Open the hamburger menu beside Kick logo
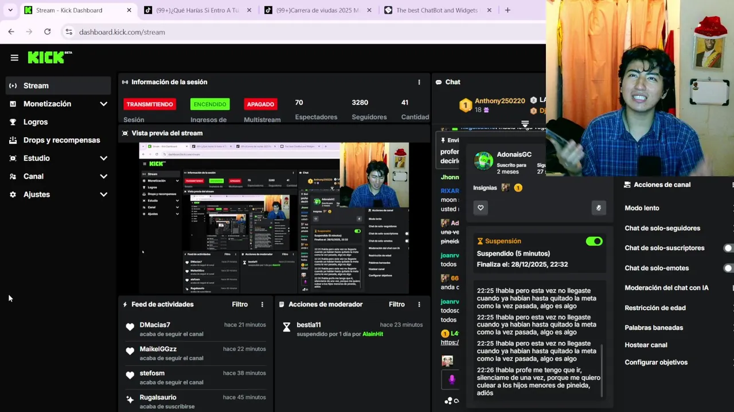 [x=14, y=58]
